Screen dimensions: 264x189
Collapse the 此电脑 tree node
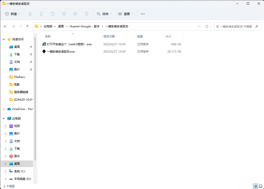click(4, 118)
